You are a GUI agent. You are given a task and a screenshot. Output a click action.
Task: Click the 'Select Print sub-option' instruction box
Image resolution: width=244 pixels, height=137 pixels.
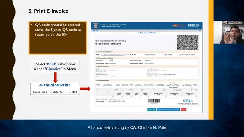(55, 67)
